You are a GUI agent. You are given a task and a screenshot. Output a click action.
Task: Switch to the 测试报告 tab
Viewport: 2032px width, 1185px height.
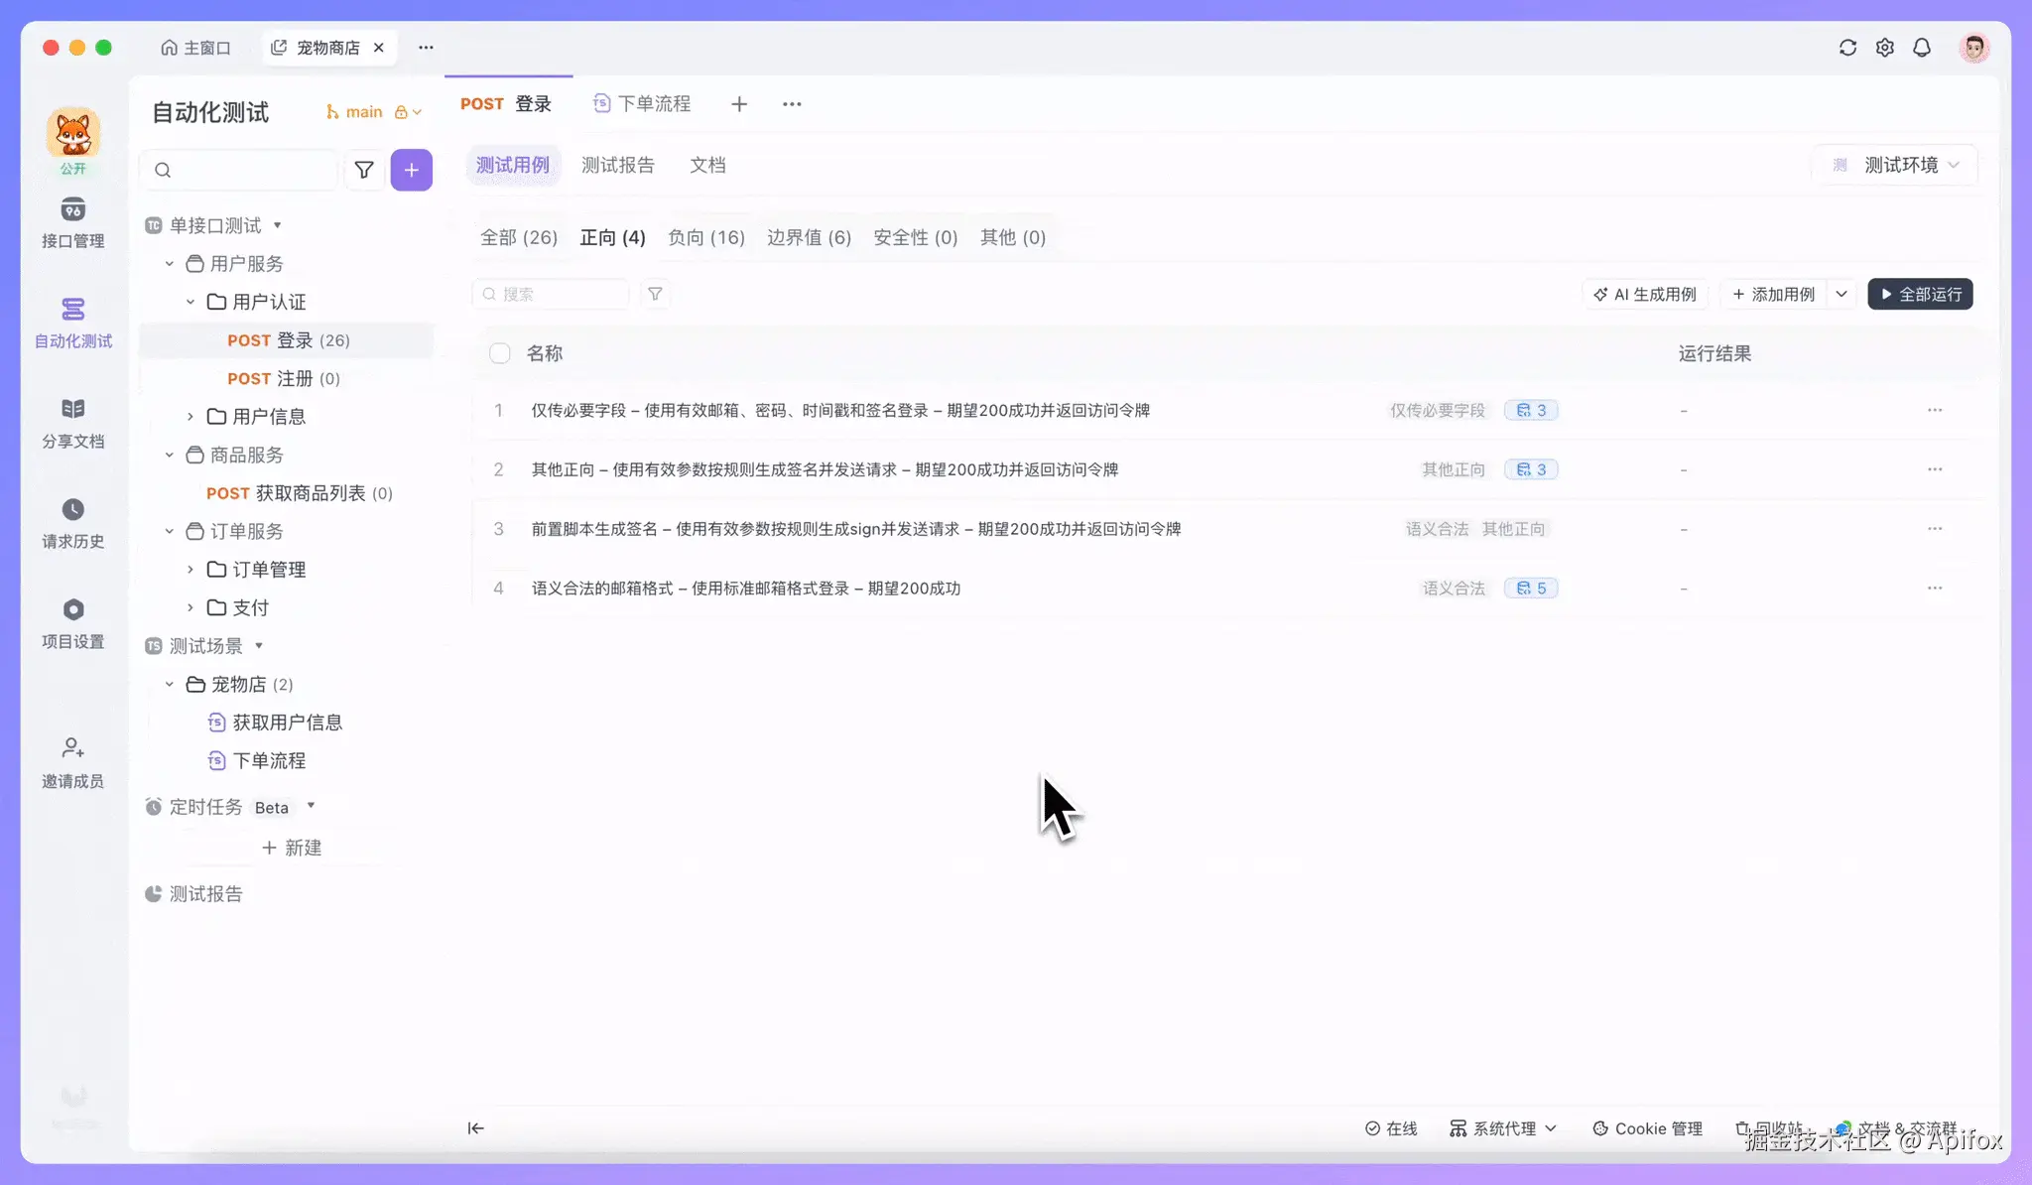[617, 166]
